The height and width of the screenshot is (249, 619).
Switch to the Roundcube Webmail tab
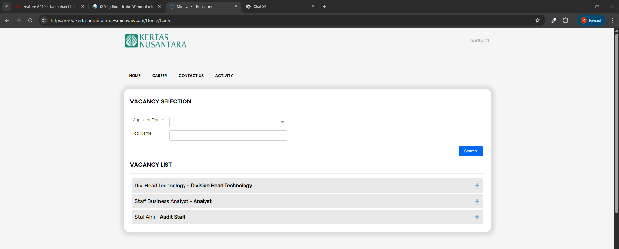(x=126, y=6)
